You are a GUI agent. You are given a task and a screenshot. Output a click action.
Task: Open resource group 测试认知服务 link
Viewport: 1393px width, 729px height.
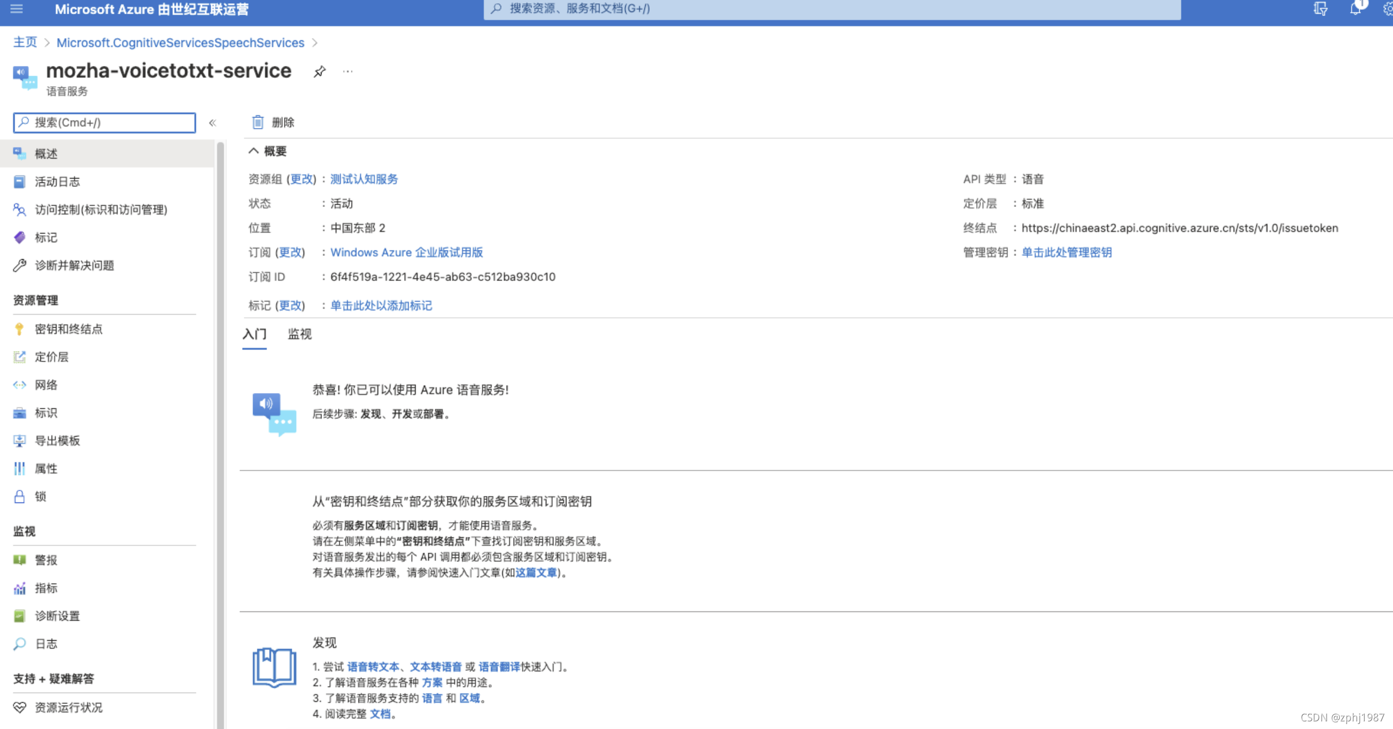point(364,179)
